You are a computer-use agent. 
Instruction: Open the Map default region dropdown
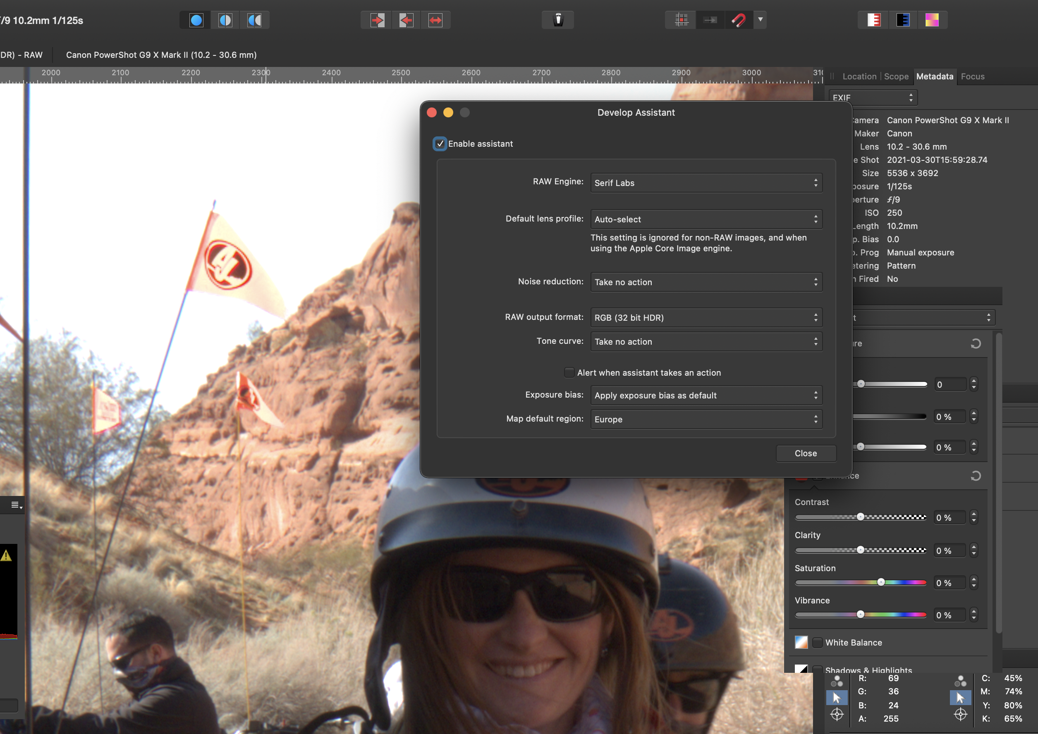tap(706, 419)
